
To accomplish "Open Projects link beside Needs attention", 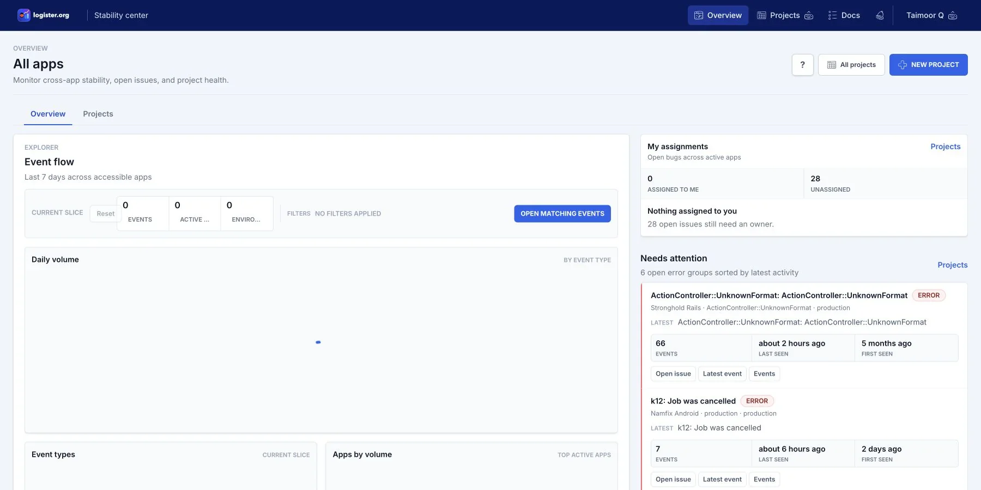I will coord(952,265).
